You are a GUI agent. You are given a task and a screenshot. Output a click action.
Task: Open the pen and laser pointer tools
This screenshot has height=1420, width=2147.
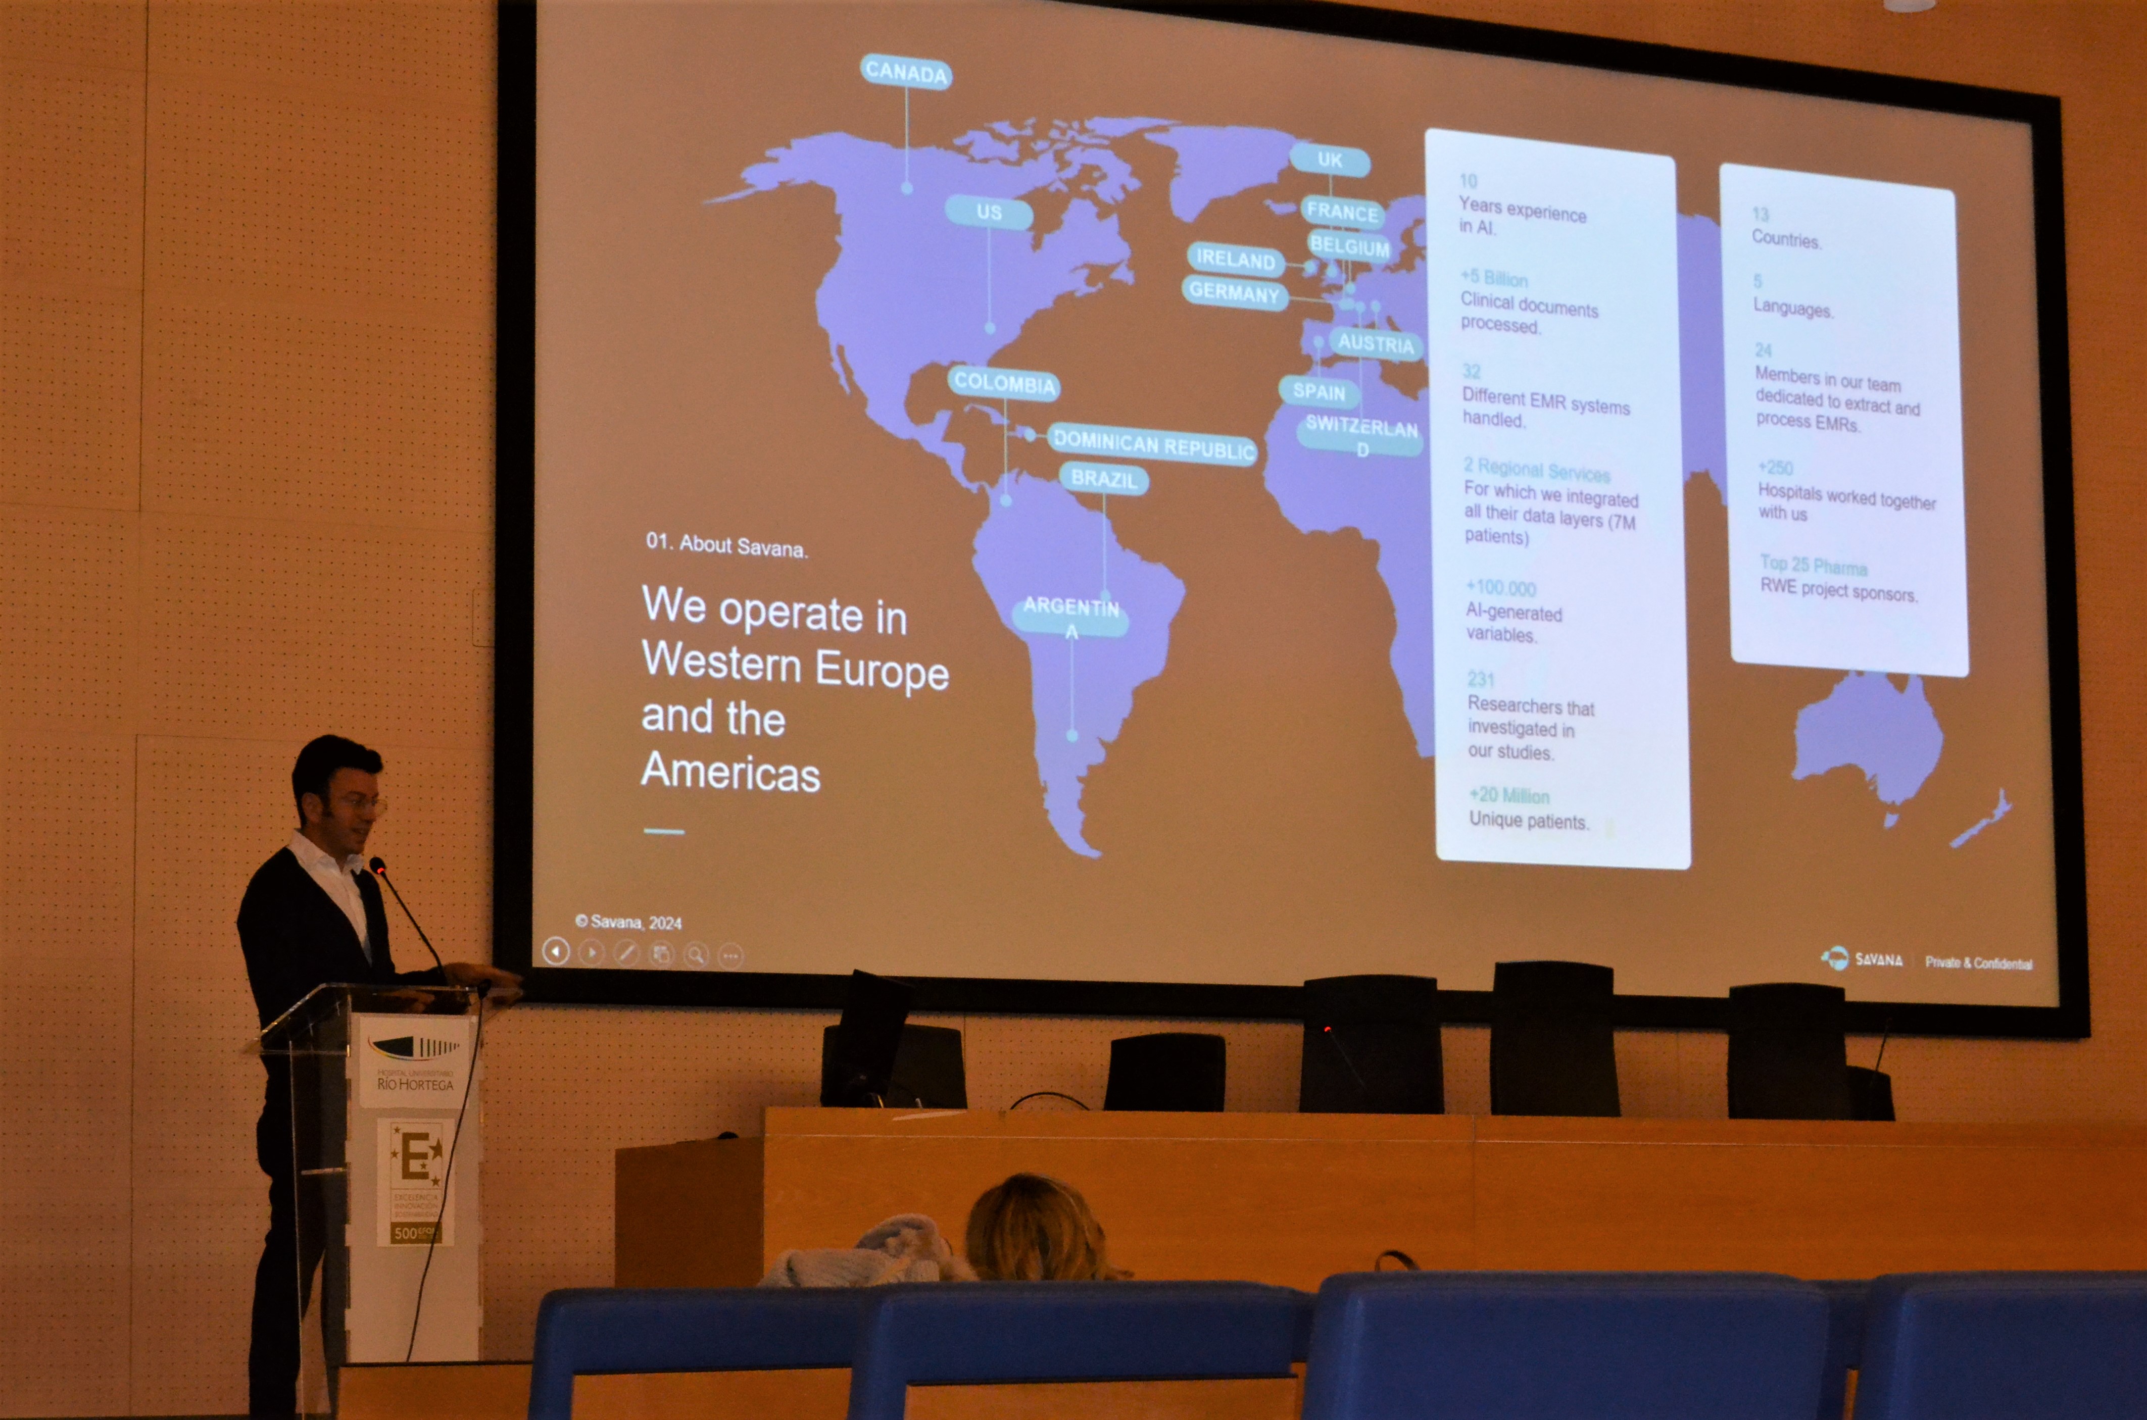click(626, 953)
